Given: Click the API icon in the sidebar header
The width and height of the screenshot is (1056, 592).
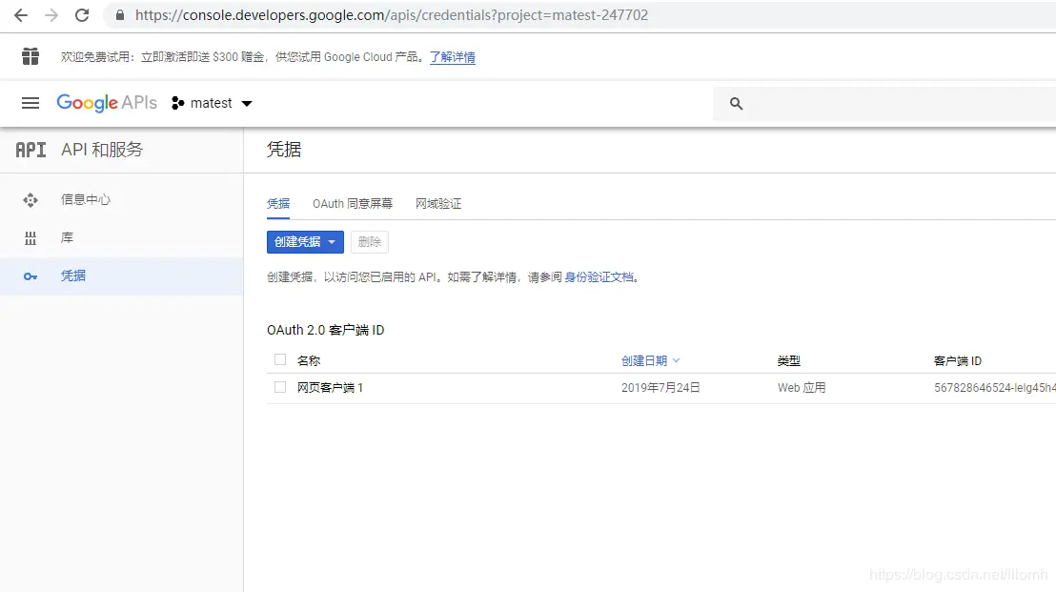Looking at the screenshot, I should point(31,150).
